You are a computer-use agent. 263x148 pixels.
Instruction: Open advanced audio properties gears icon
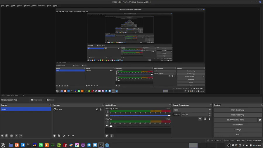pos(107,136)
